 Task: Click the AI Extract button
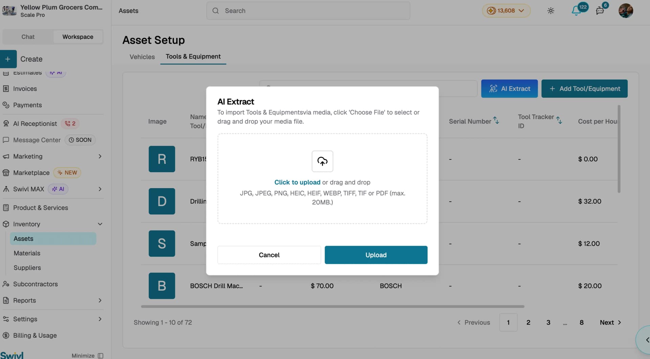click(x=509, y=89)
